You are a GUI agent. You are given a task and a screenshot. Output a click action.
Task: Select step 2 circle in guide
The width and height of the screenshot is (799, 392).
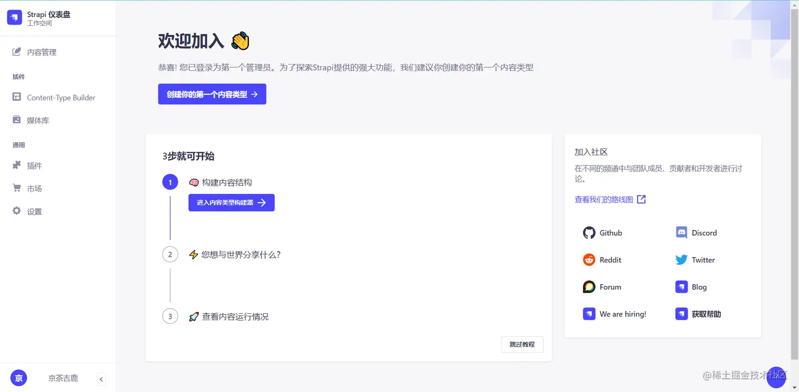170,255
